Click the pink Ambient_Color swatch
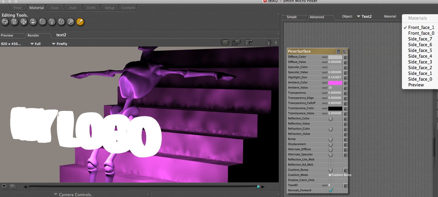The image size is (438, 197). point(335,83)
